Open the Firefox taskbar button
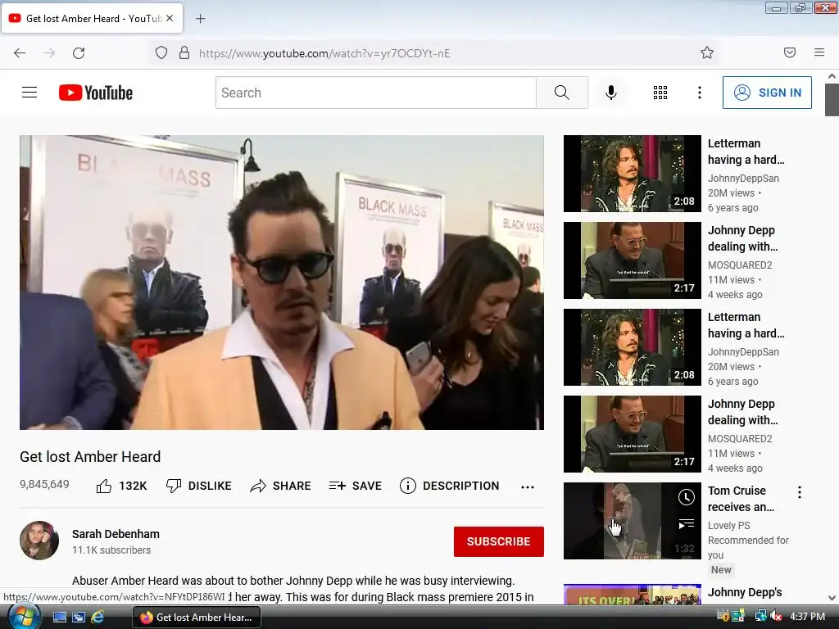839x629 pixels. pyautogui.click(x=197, y=618)
